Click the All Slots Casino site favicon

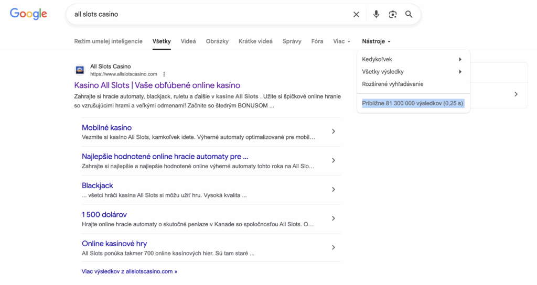point(80,70)
